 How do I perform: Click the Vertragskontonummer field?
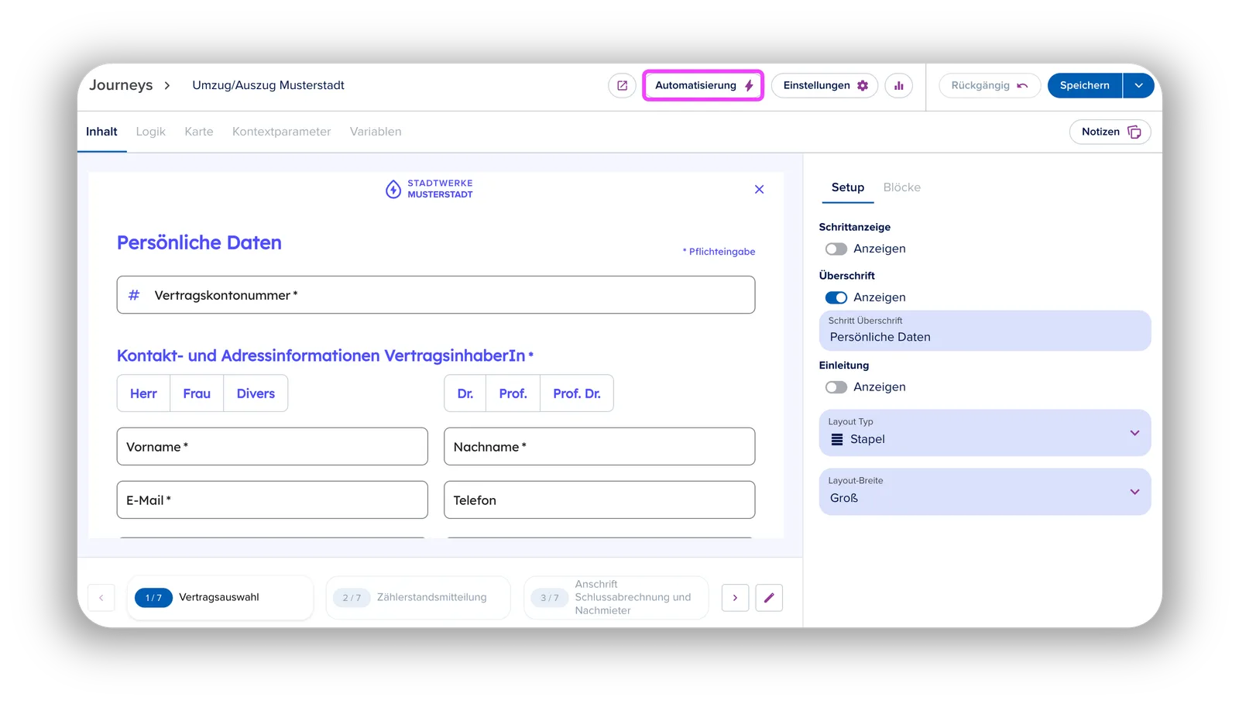click(x=436, y=295)
